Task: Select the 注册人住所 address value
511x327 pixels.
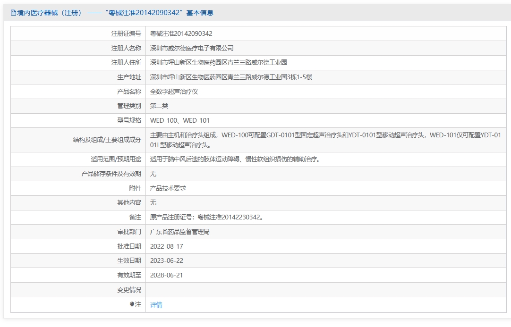Action: [218, 63]
